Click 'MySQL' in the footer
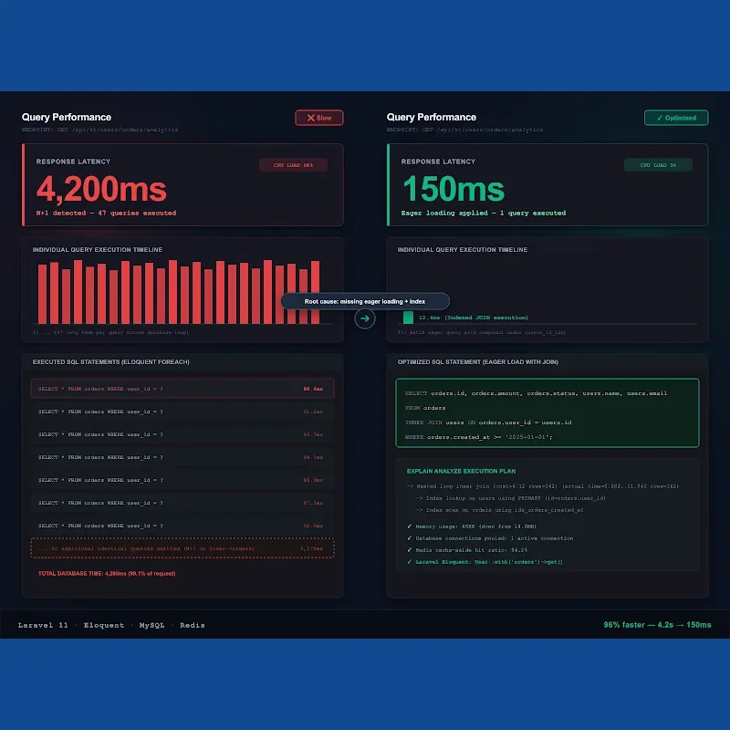730x730 pixels. pos(151,625)
